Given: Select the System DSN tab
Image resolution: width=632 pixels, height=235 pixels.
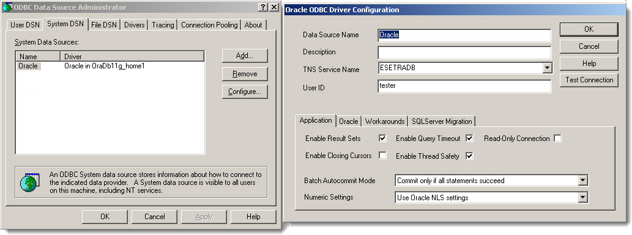Looking at the screenshot, I should coord(65,24).
